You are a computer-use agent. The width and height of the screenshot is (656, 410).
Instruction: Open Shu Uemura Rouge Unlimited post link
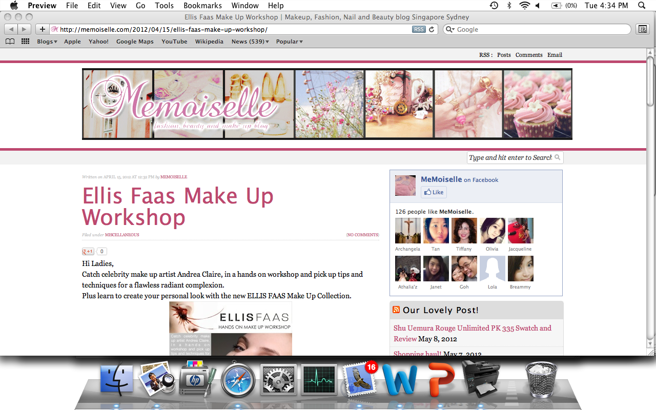[473, 333]
